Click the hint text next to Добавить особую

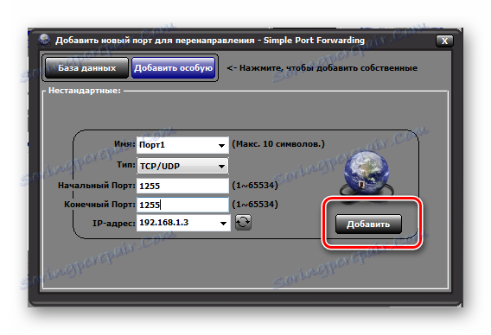[322, 68]
